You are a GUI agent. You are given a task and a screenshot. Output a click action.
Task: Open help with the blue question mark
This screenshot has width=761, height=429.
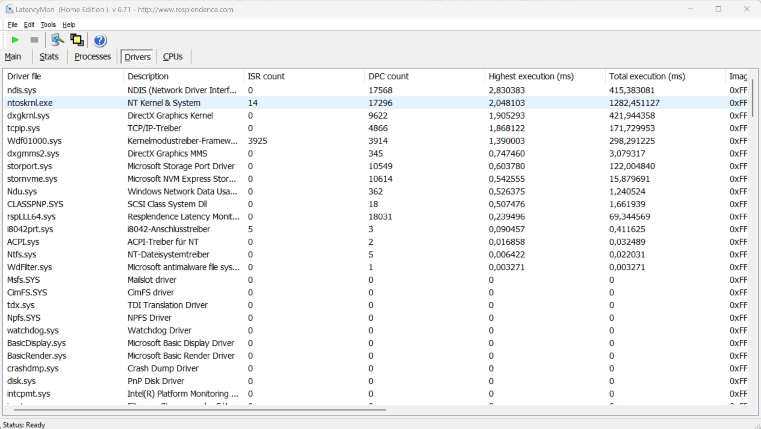tap(100, 40)
